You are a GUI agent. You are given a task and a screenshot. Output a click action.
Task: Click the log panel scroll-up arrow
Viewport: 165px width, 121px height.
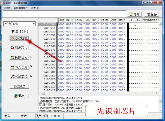(x=160, y=98)
